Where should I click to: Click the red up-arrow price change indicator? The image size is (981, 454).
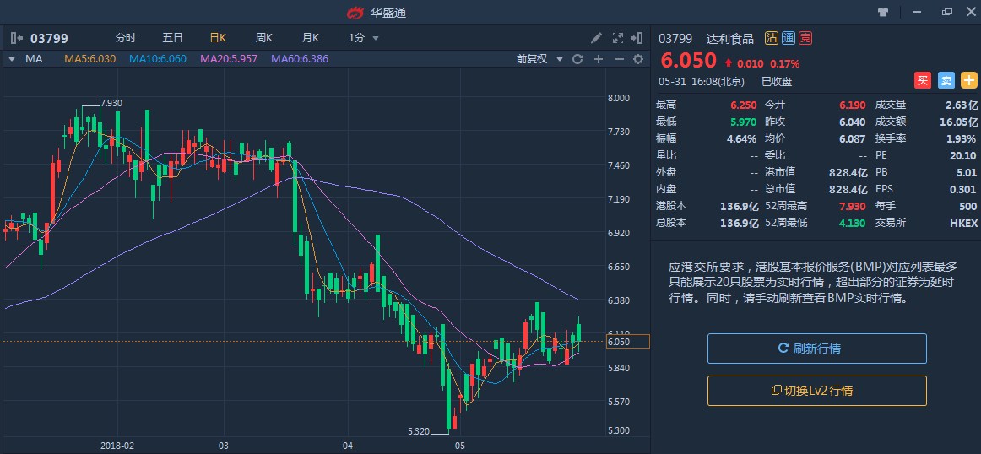(729, 62)
